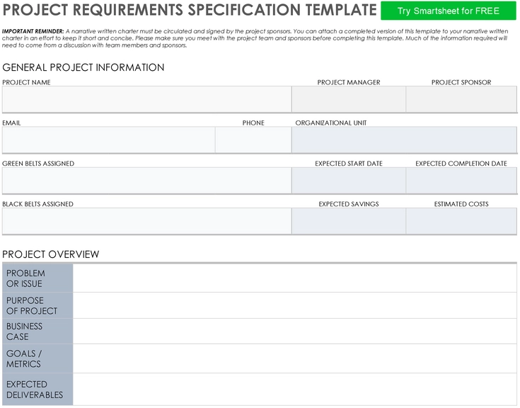Click the Try Smartsheet for FREE button
Image resolution: width=520 pixels, height=408 pixels.
tap(449, 11)
